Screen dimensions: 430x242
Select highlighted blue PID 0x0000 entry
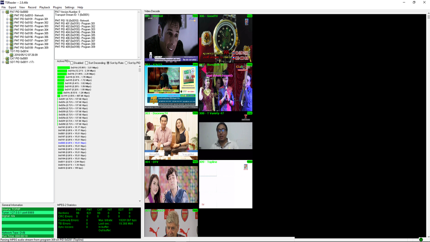(72, 143)
